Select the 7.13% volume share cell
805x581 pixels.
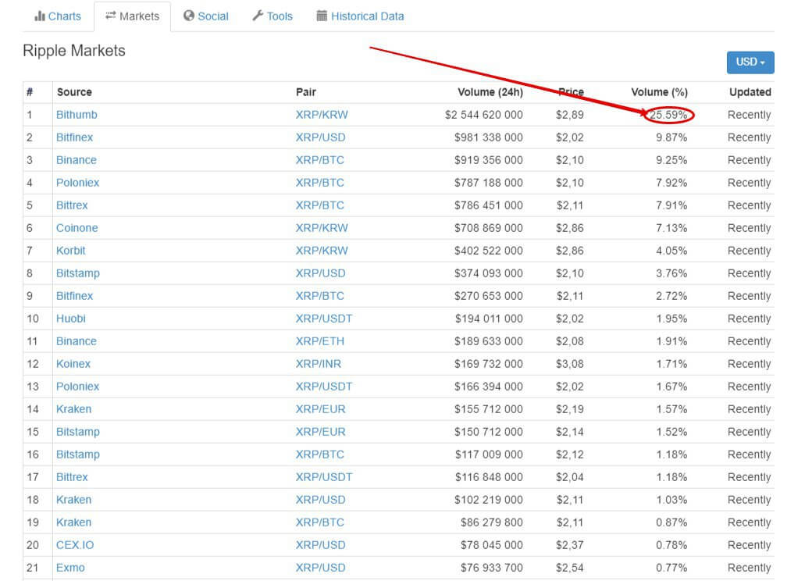[x=671, y=228]
